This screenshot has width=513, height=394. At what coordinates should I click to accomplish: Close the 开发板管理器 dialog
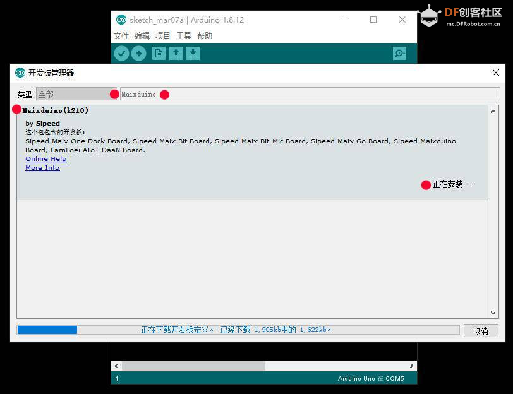click(496, 73)
